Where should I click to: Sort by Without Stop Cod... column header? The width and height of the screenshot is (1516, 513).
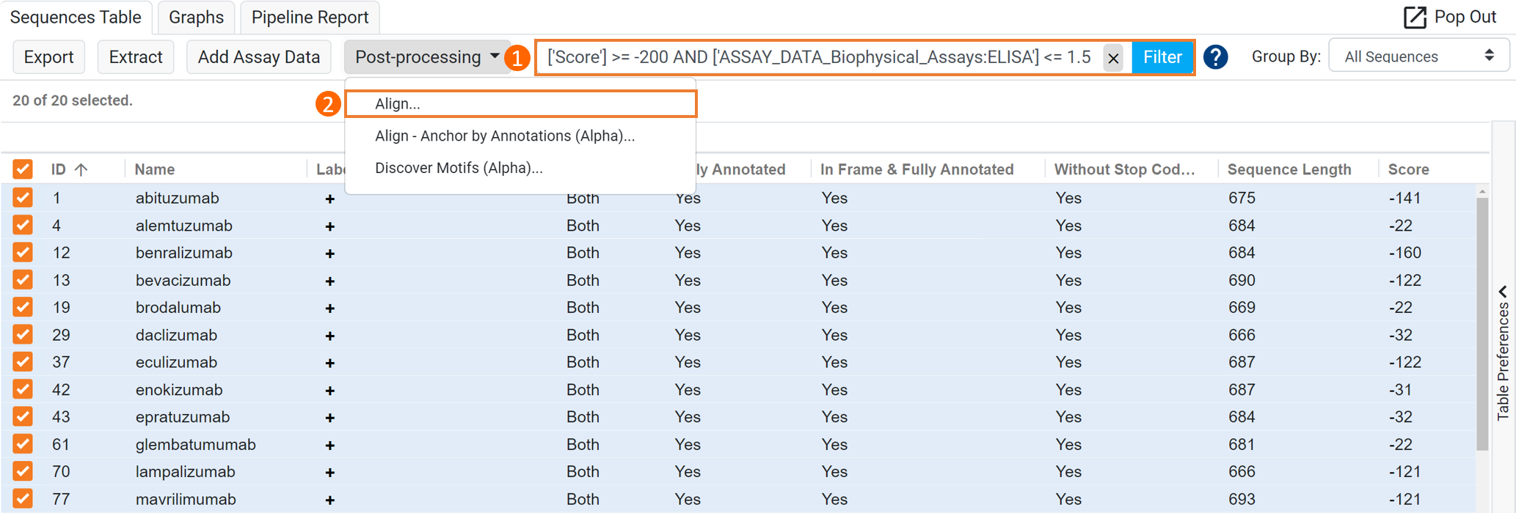tap(1124, 169)
